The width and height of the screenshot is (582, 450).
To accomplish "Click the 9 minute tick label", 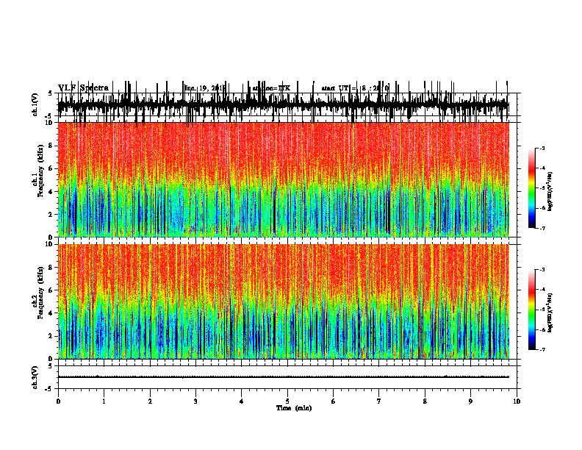I will [470, 401].
